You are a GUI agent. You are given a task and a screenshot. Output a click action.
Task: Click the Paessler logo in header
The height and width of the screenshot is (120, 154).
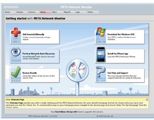coord(11,7)
